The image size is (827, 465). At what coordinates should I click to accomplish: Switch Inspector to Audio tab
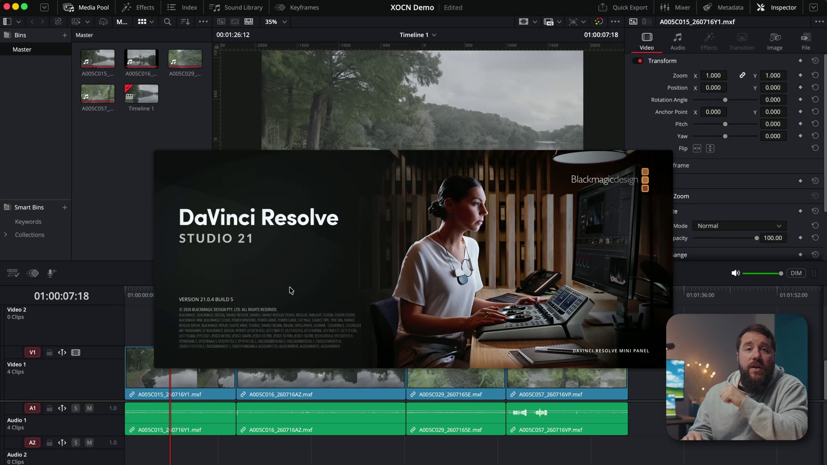pyautogui.click(x=678, y=41)
